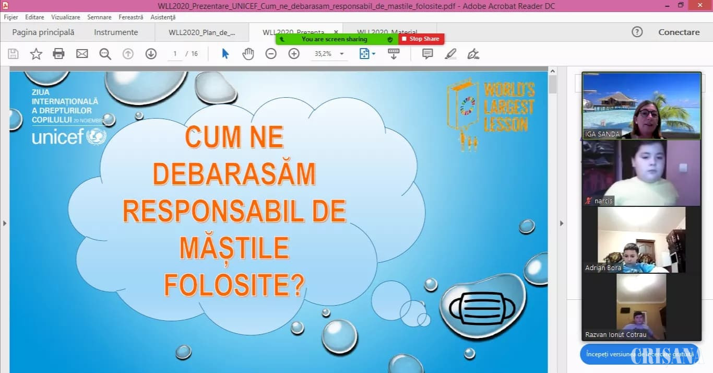
Task: Expand the fit page options dropdown
Action: click(x=374, y=54)
